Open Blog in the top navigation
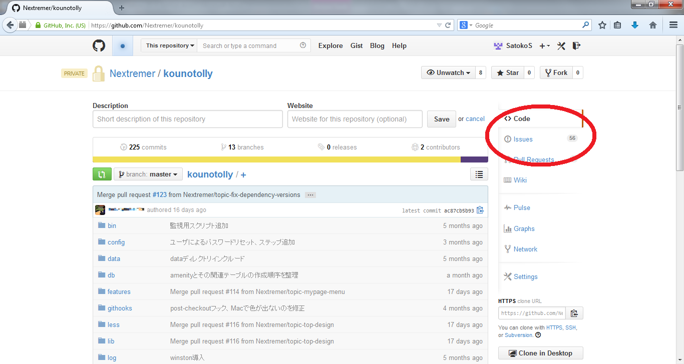The image size is (684, 364). click(x=377, y=45)
